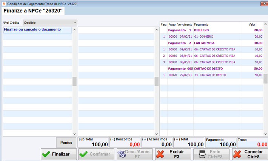This screenshot has width=268, height=161.
Task: Click middle list scrollbar up arrow
Action: coord(156,30)
